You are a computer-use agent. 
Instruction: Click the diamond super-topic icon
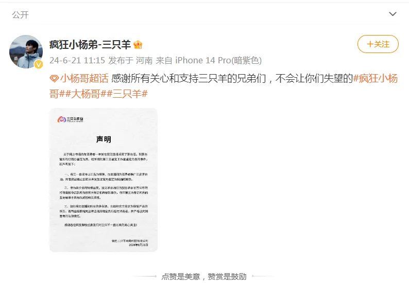click(54, 78)
